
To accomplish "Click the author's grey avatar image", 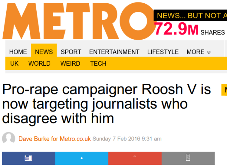I will (8, 138).
